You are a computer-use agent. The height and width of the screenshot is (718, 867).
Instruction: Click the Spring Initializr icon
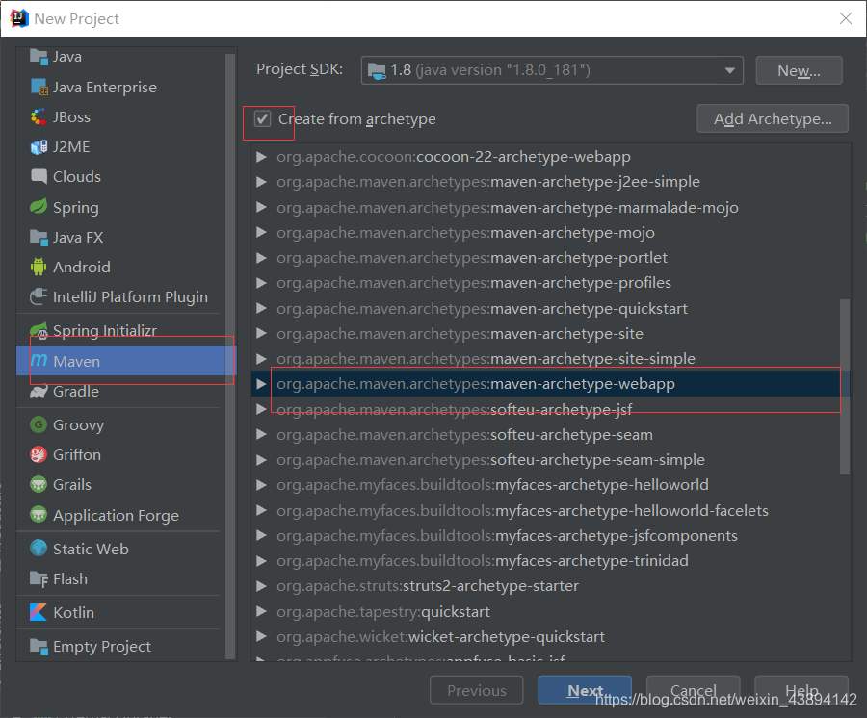39,331
